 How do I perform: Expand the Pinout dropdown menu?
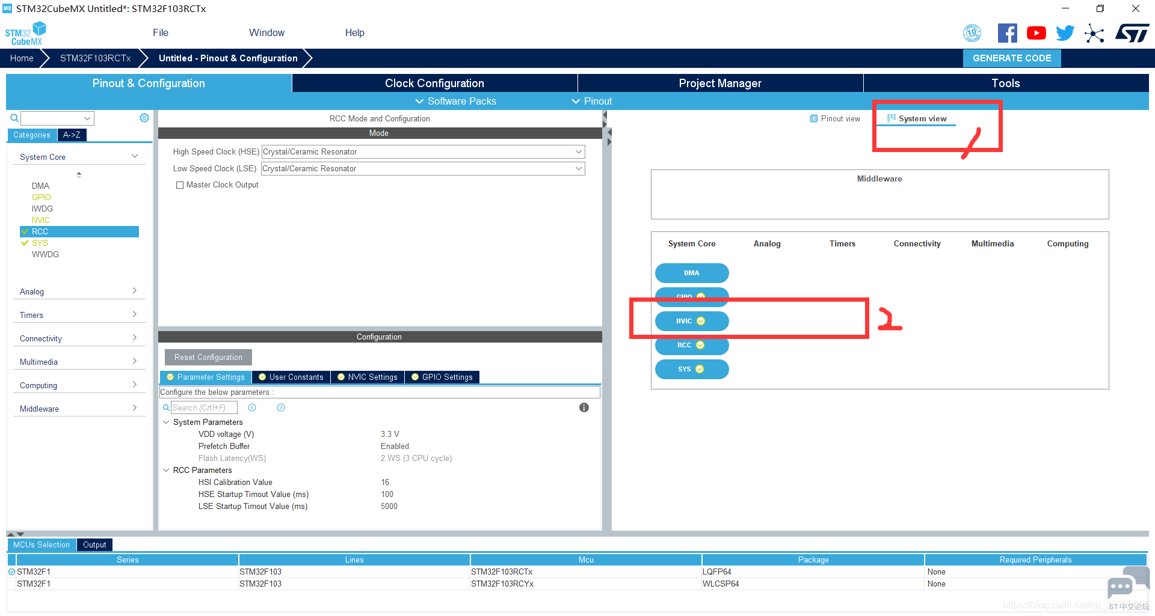(x=592, y=101)
